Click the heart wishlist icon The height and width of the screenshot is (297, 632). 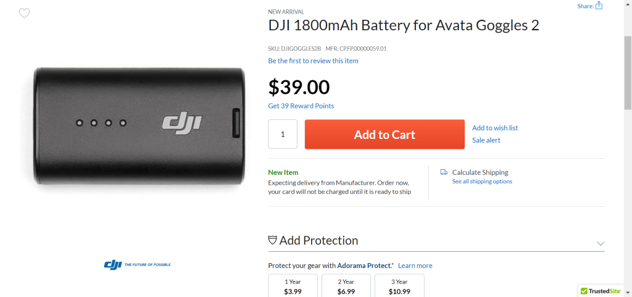pos(24,13)
